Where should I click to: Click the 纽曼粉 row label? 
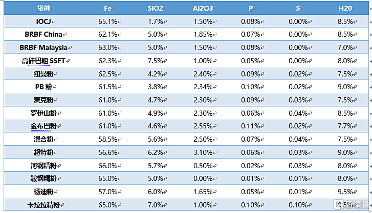(x=43, y=74)
